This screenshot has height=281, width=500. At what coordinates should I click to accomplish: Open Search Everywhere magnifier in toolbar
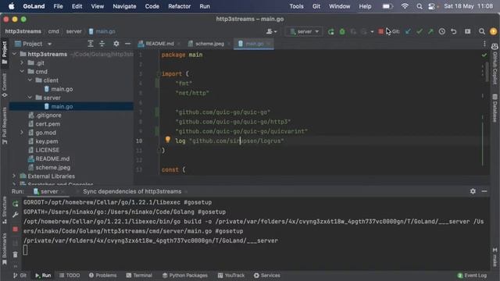tap(482, 31)
